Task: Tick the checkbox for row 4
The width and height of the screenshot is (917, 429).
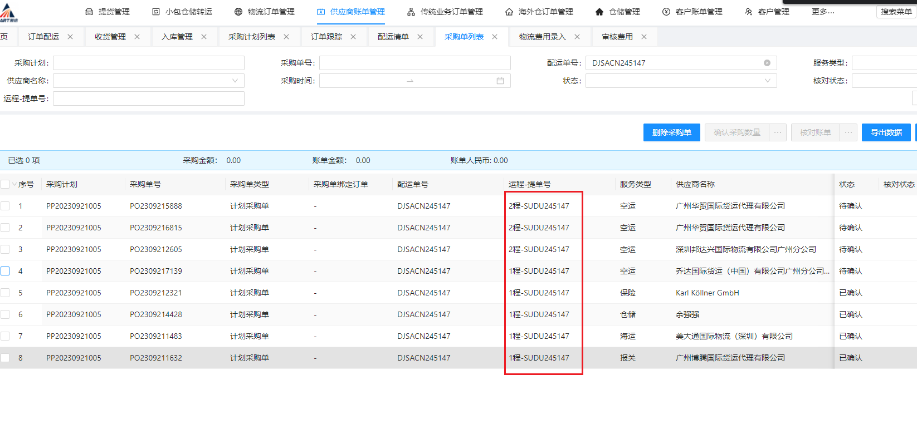Action: coord(6,271)
